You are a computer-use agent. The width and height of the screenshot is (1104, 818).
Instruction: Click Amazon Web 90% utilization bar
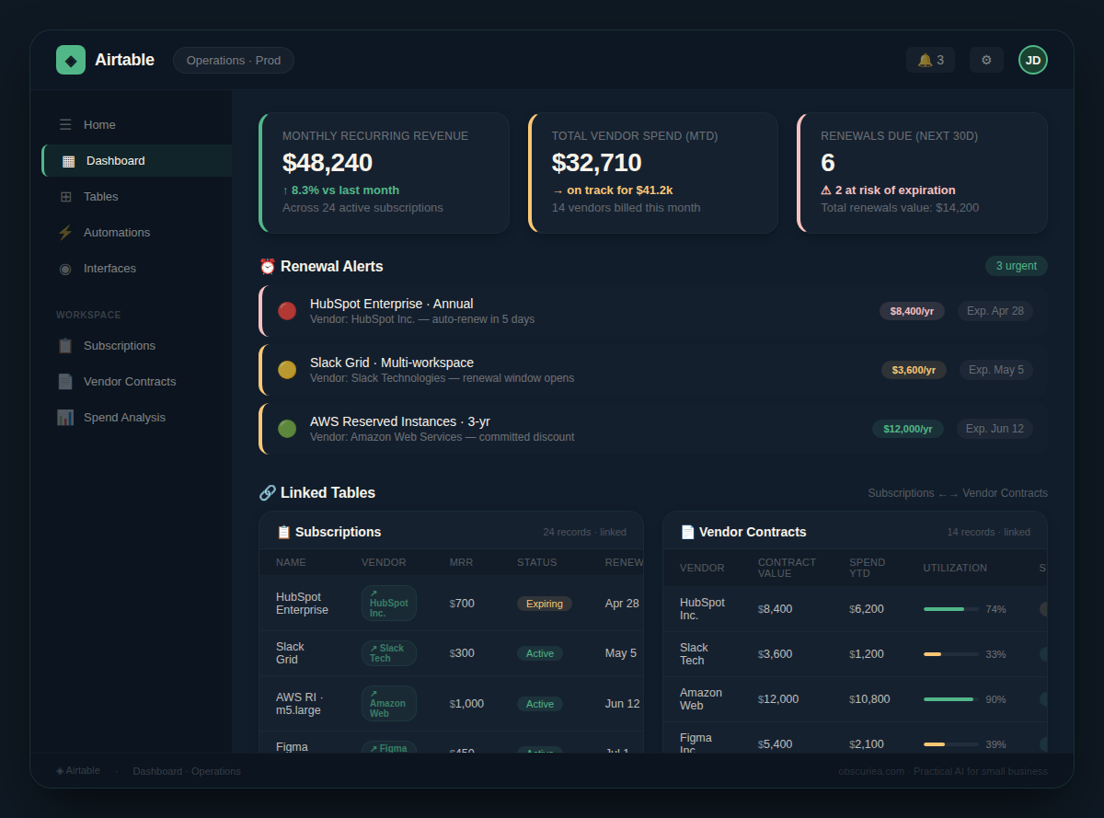click(951, 699)
